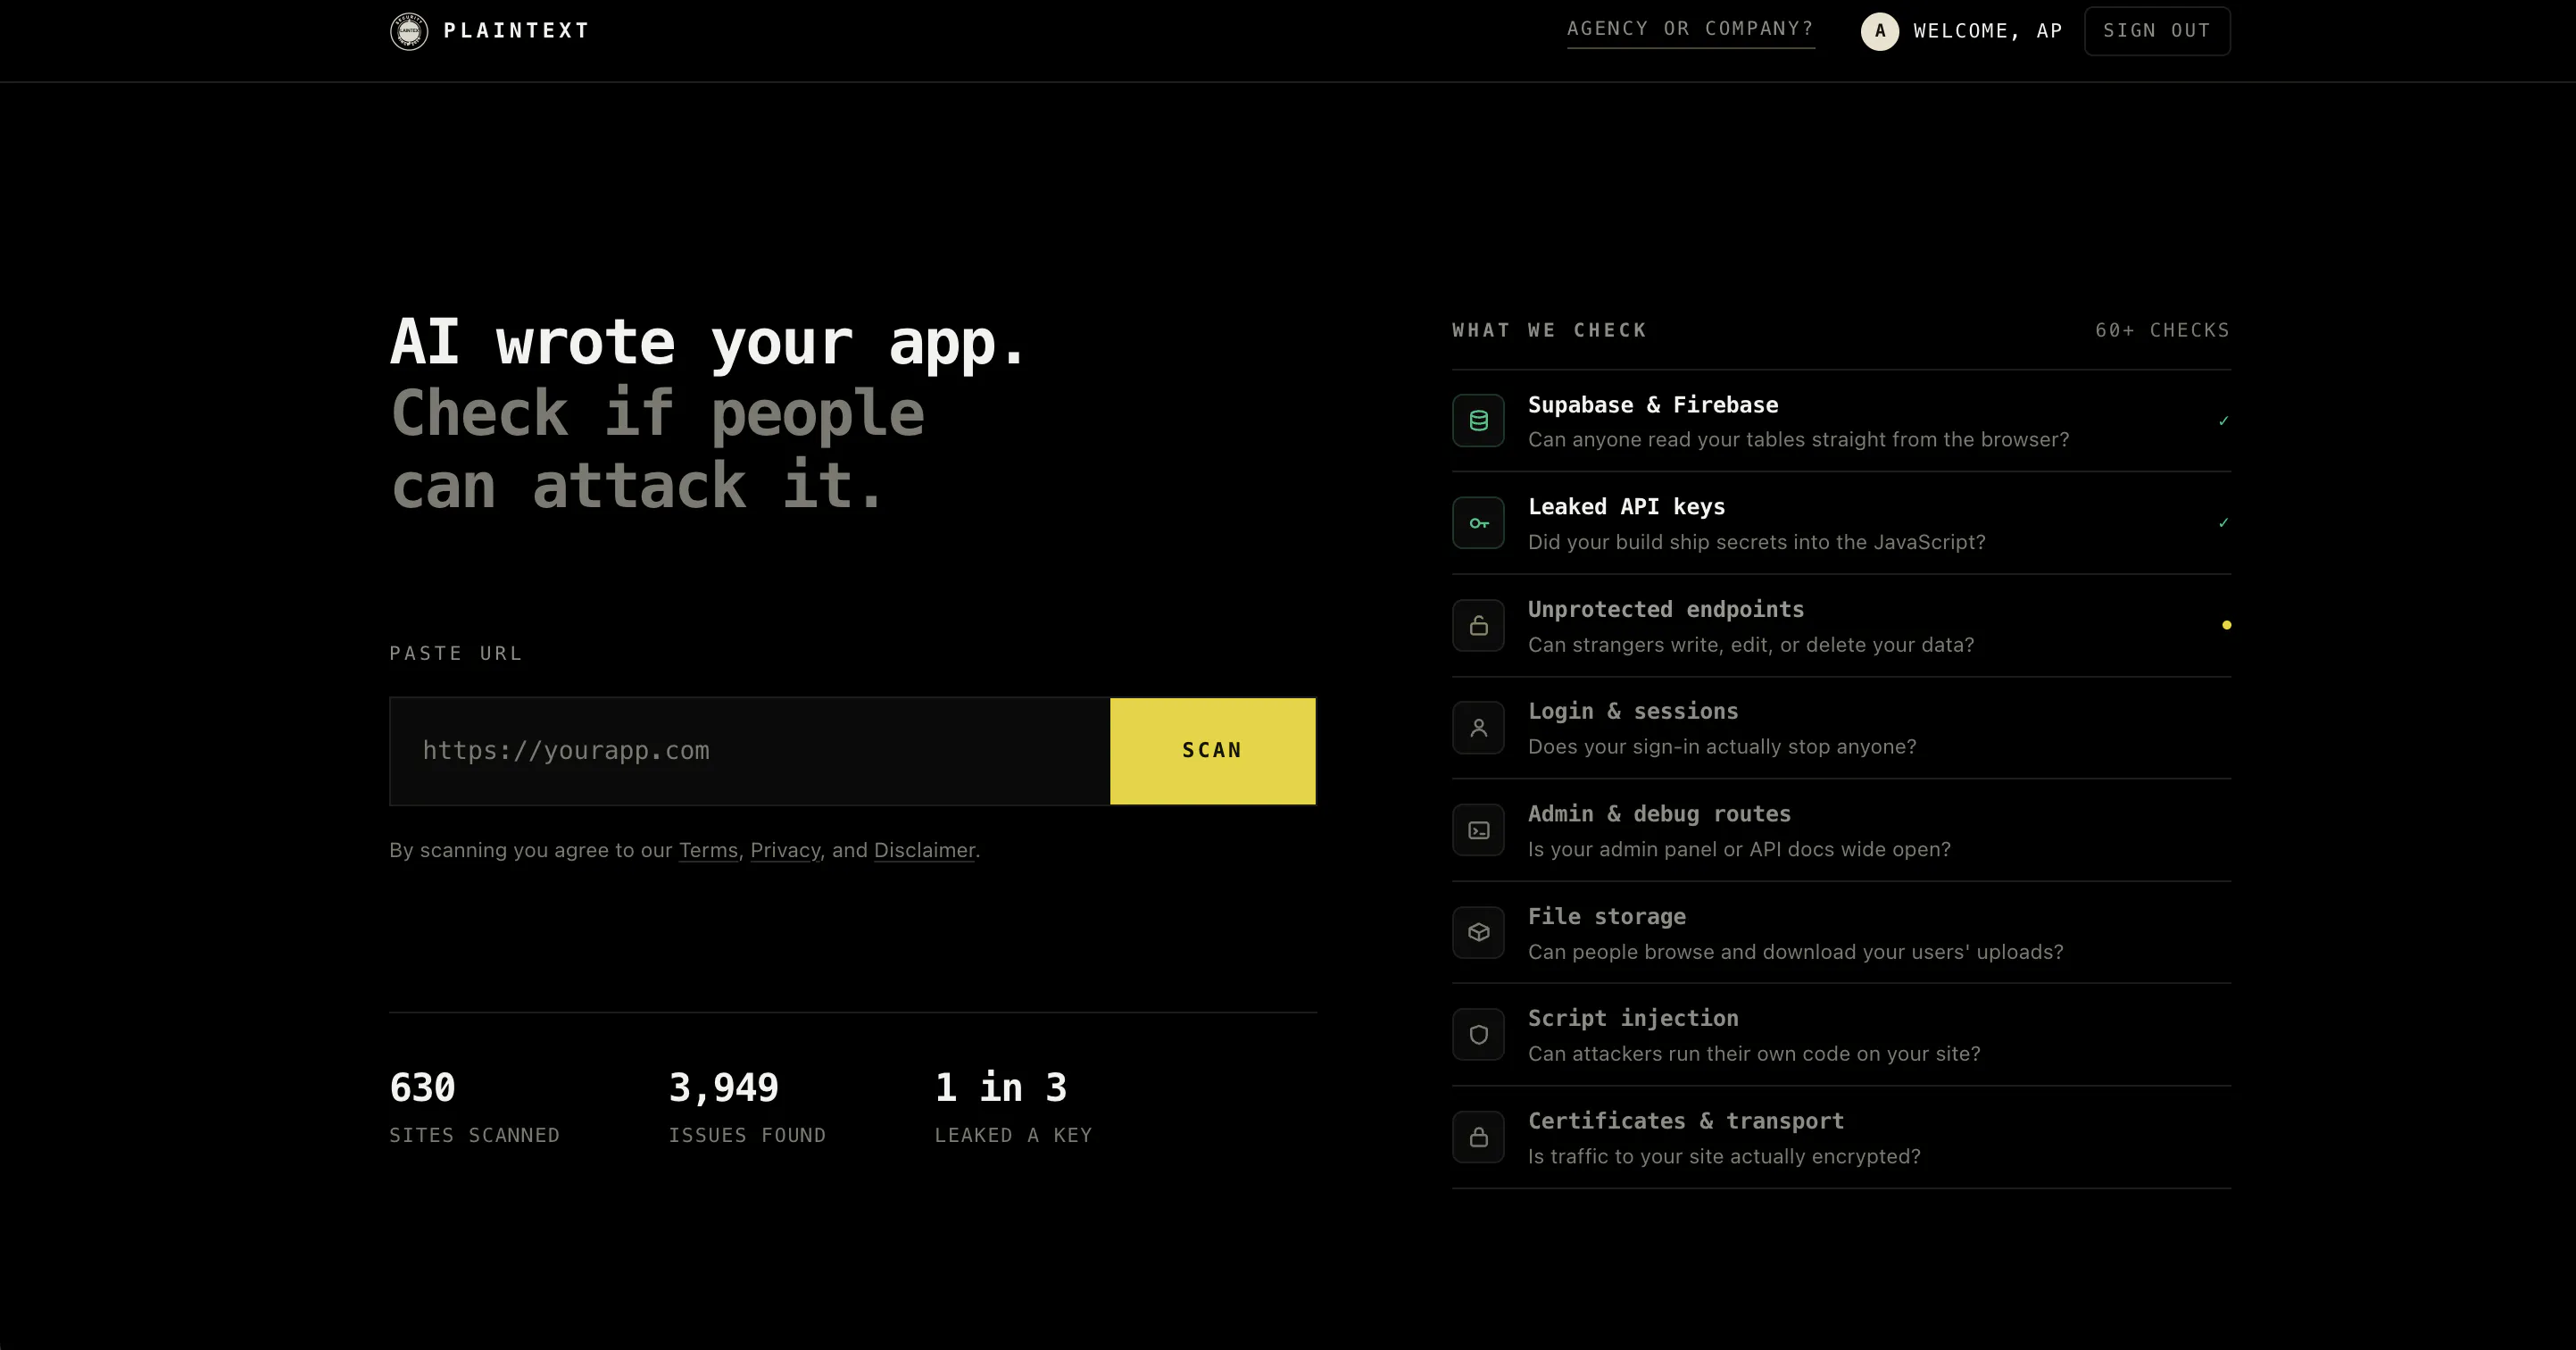Click the 1 in 3 statistic

tap(1000, 1088)
